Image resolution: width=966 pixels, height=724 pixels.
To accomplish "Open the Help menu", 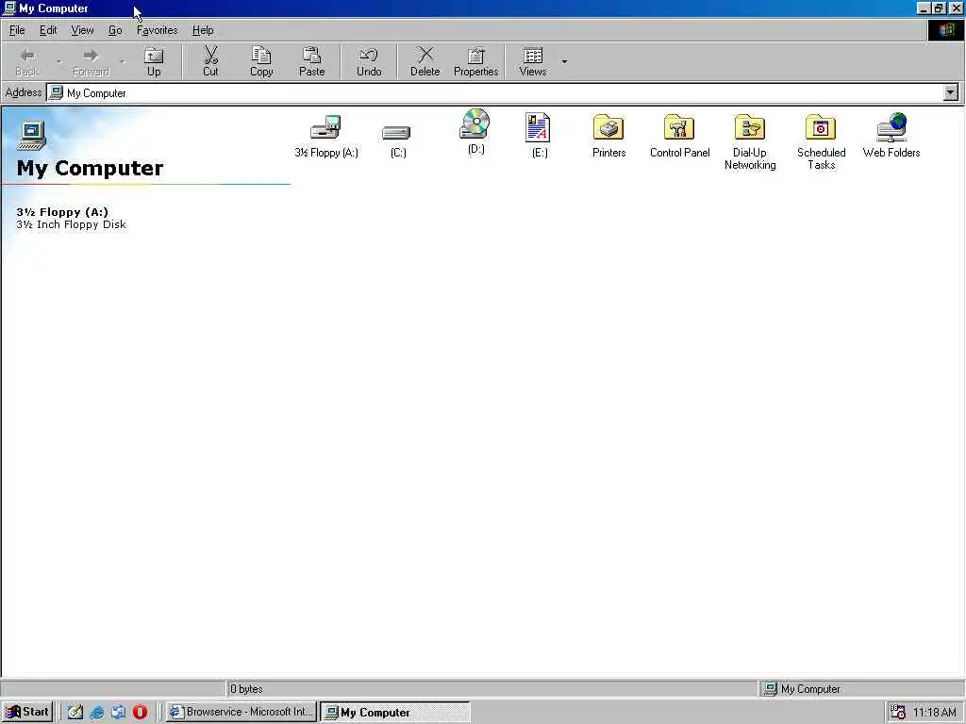I will pos(203,30).
